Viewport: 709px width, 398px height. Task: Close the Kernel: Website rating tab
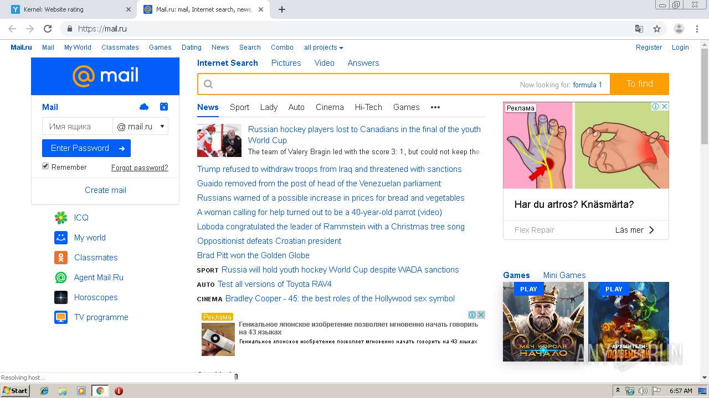click(128, 9)
